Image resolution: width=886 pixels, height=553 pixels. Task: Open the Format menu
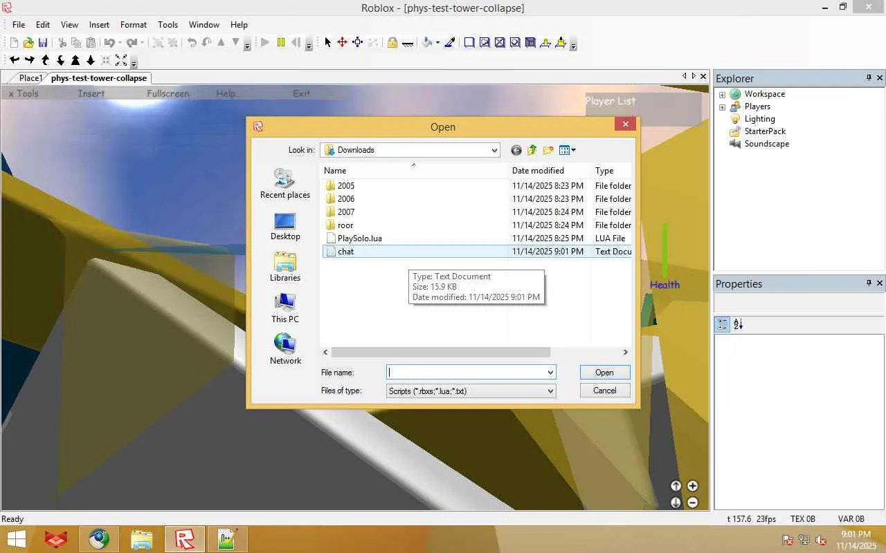pyautogui.click(x=134, y=25)
